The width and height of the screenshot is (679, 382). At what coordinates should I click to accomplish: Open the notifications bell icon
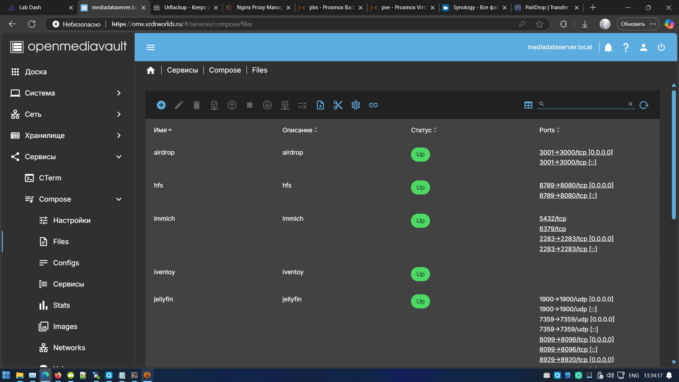click(608, 47)
